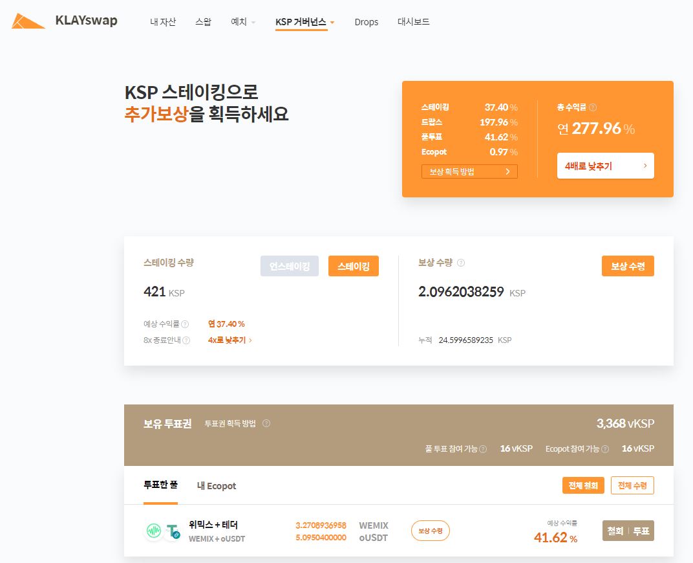Click the KLAYswap orange logo icon
693x563 pixels.
28,21
